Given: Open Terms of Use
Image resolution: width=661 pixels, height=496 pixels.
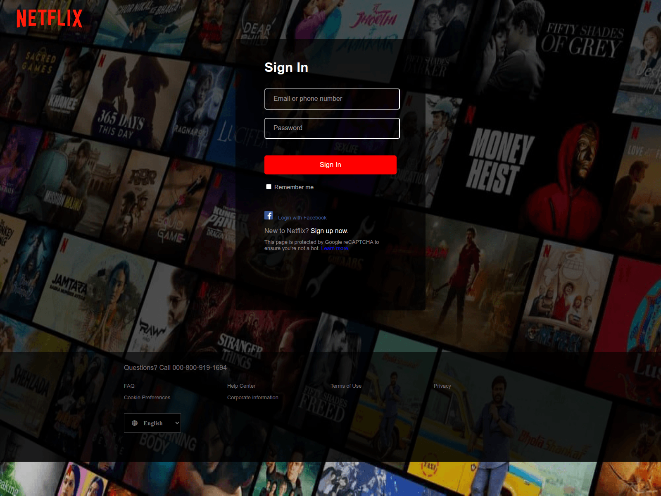Looking at the screenshot, I should (x=346, y=386).
